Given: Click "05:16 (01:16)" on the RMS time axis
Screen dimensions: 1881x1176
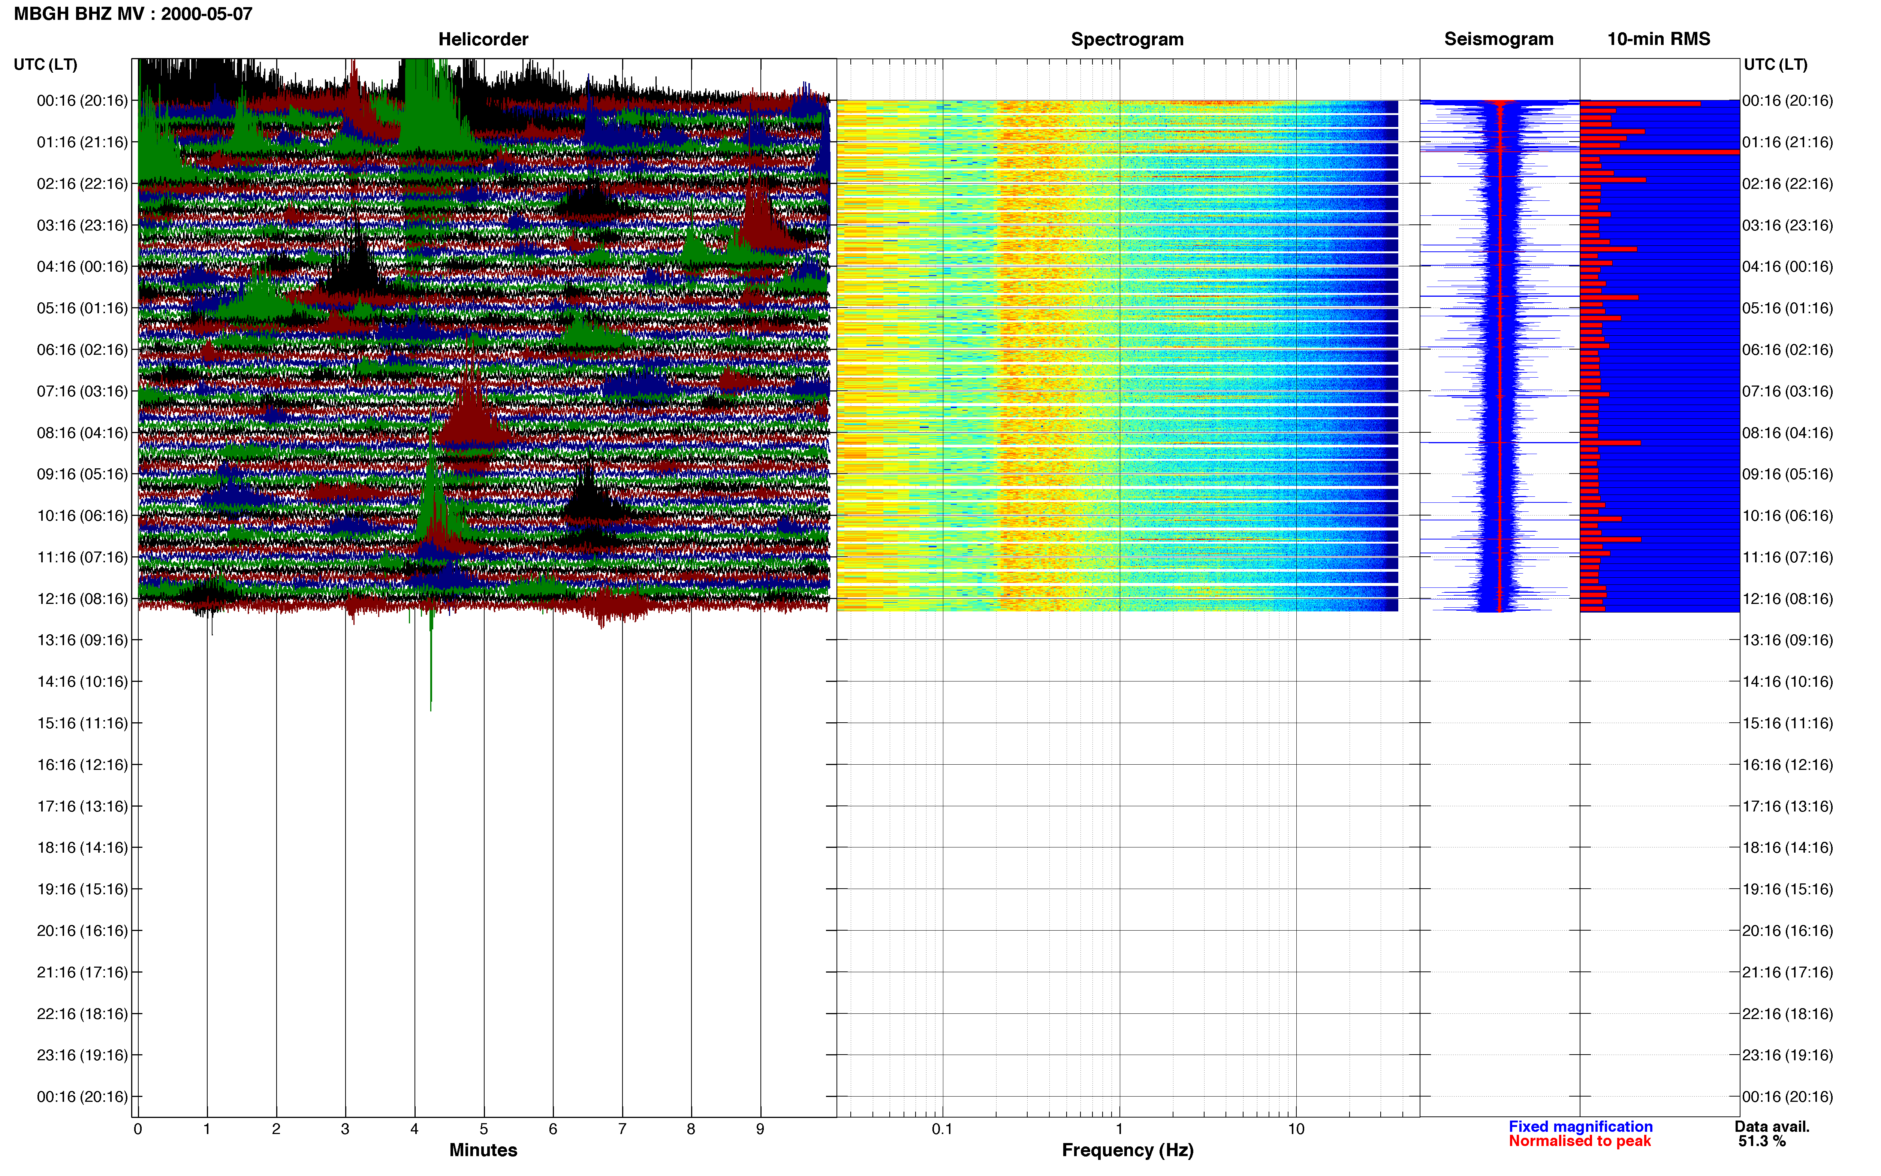Looking at the screenshot, I should click(1788, 308).
